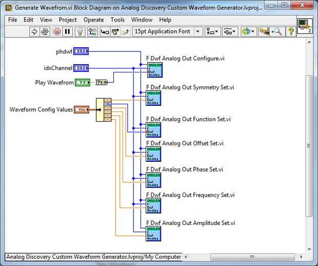Open the Align Objects dropdown

[x=212, y=32]
